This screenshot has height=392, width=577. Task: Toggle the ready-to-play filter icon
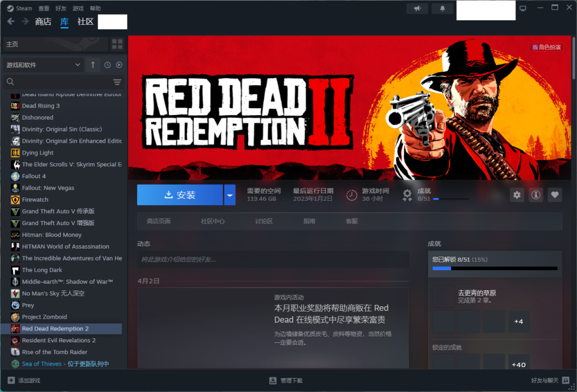(119, 65)
